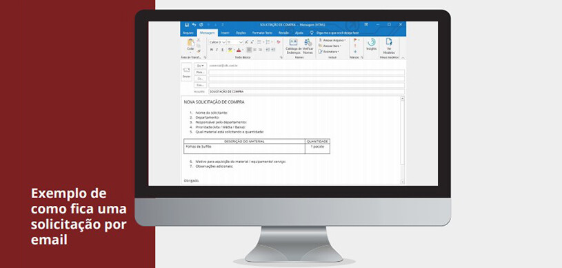Click the Cco input field

click(306, 85)
